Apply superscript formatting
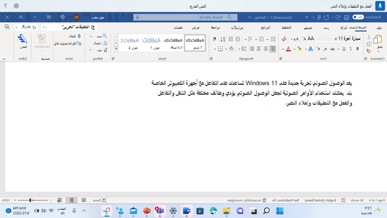Screen dimensions: 387x218 tap(319, 49)
